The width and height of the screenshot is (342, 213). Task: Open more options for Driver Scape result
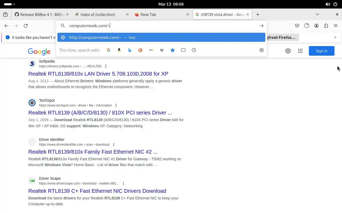[123, 183]
